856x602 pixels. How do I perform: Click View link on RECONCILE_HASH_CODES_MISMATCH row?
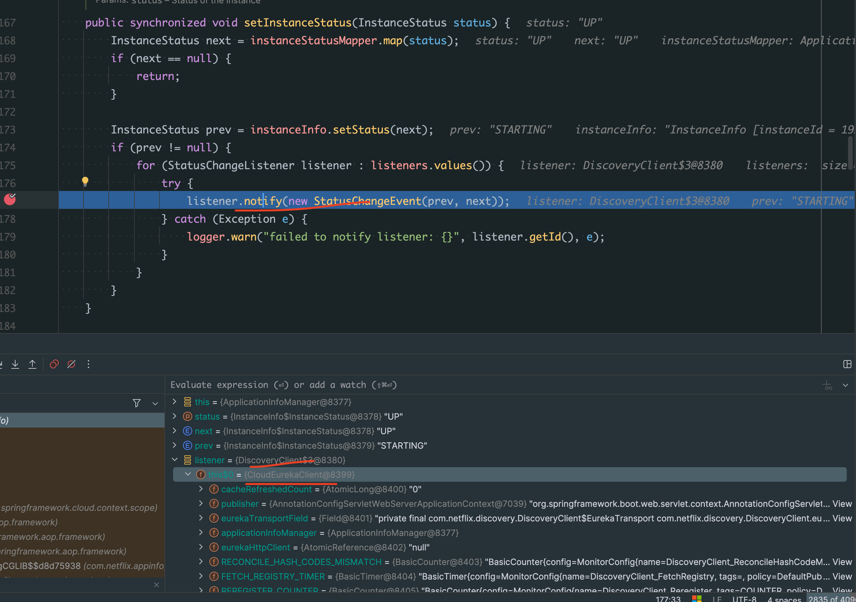click(842, 562)
